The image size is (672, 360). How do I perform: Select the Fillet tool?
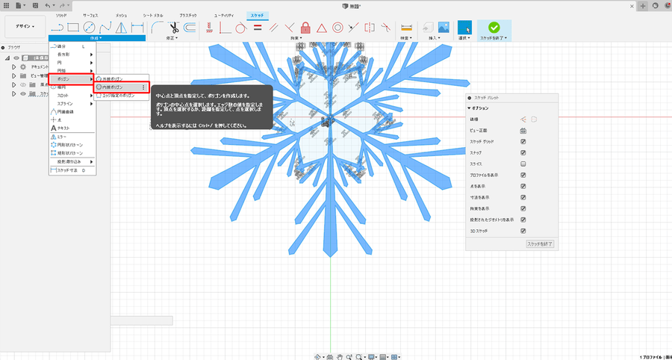158,28
